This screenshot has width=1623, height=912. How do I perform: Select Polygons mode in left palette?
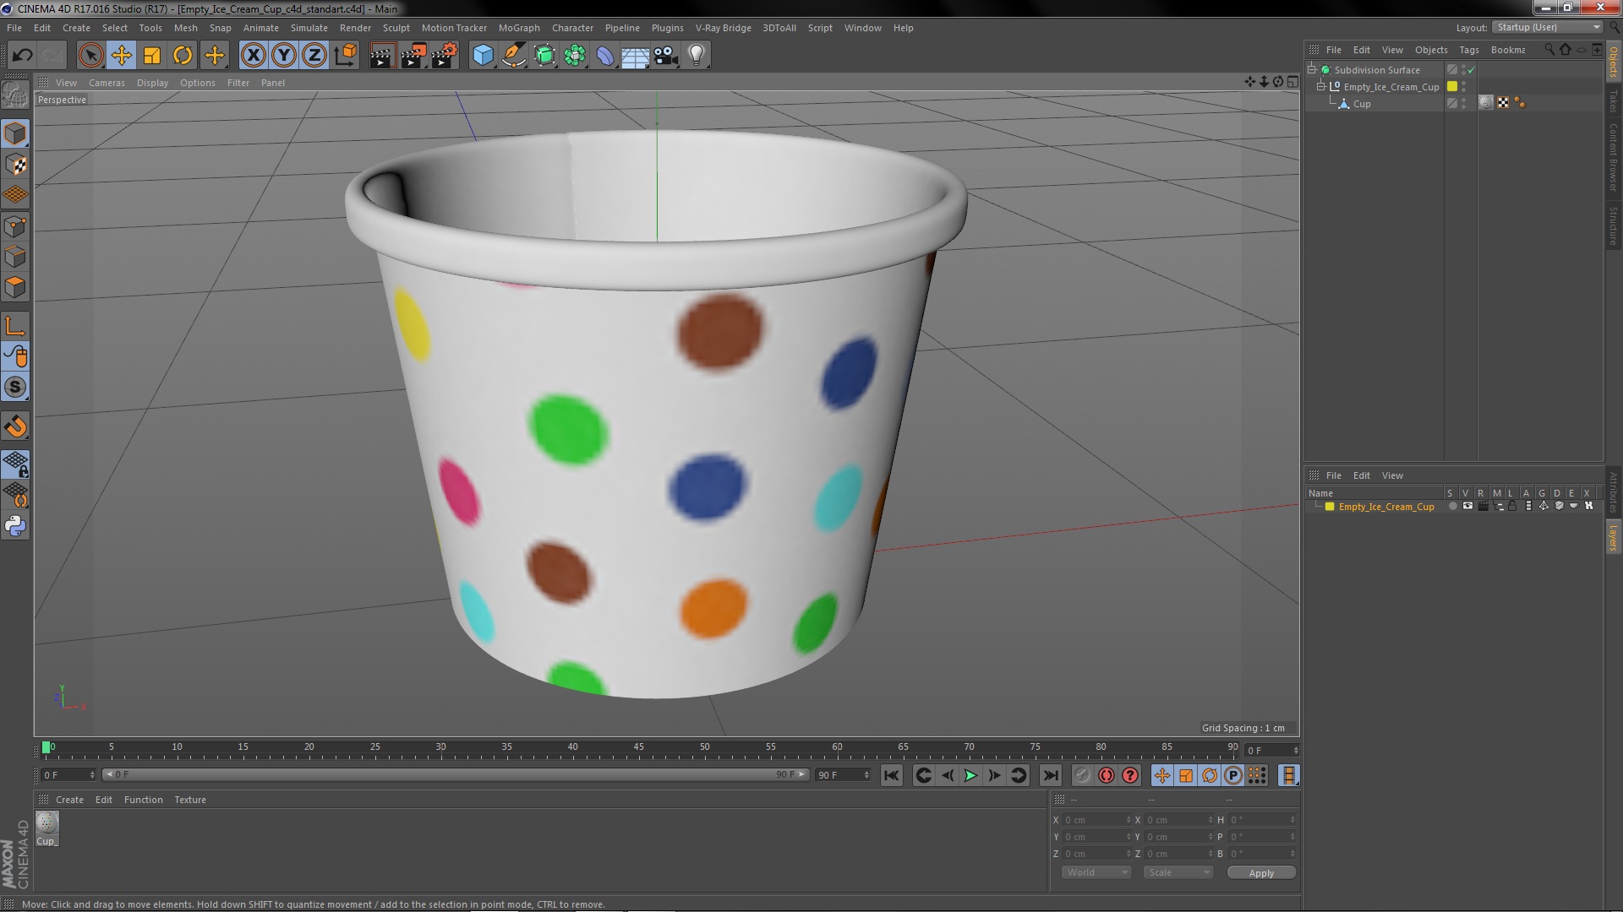click(15, 287)
